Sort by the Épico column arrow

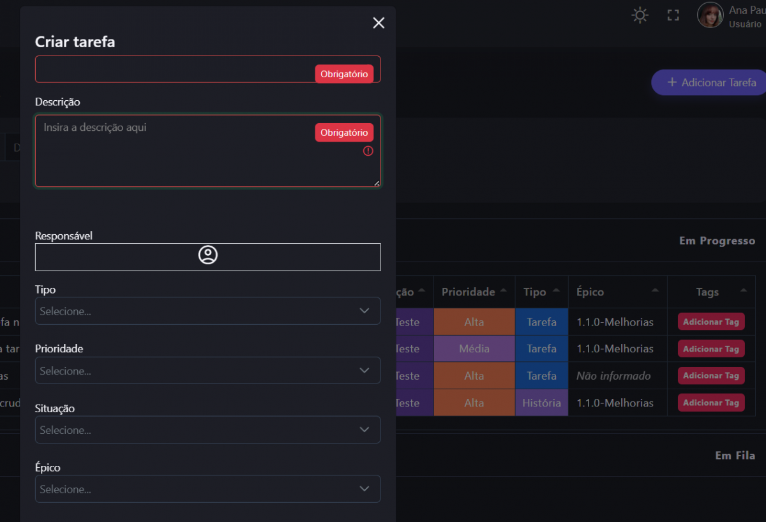pos(655,291)
